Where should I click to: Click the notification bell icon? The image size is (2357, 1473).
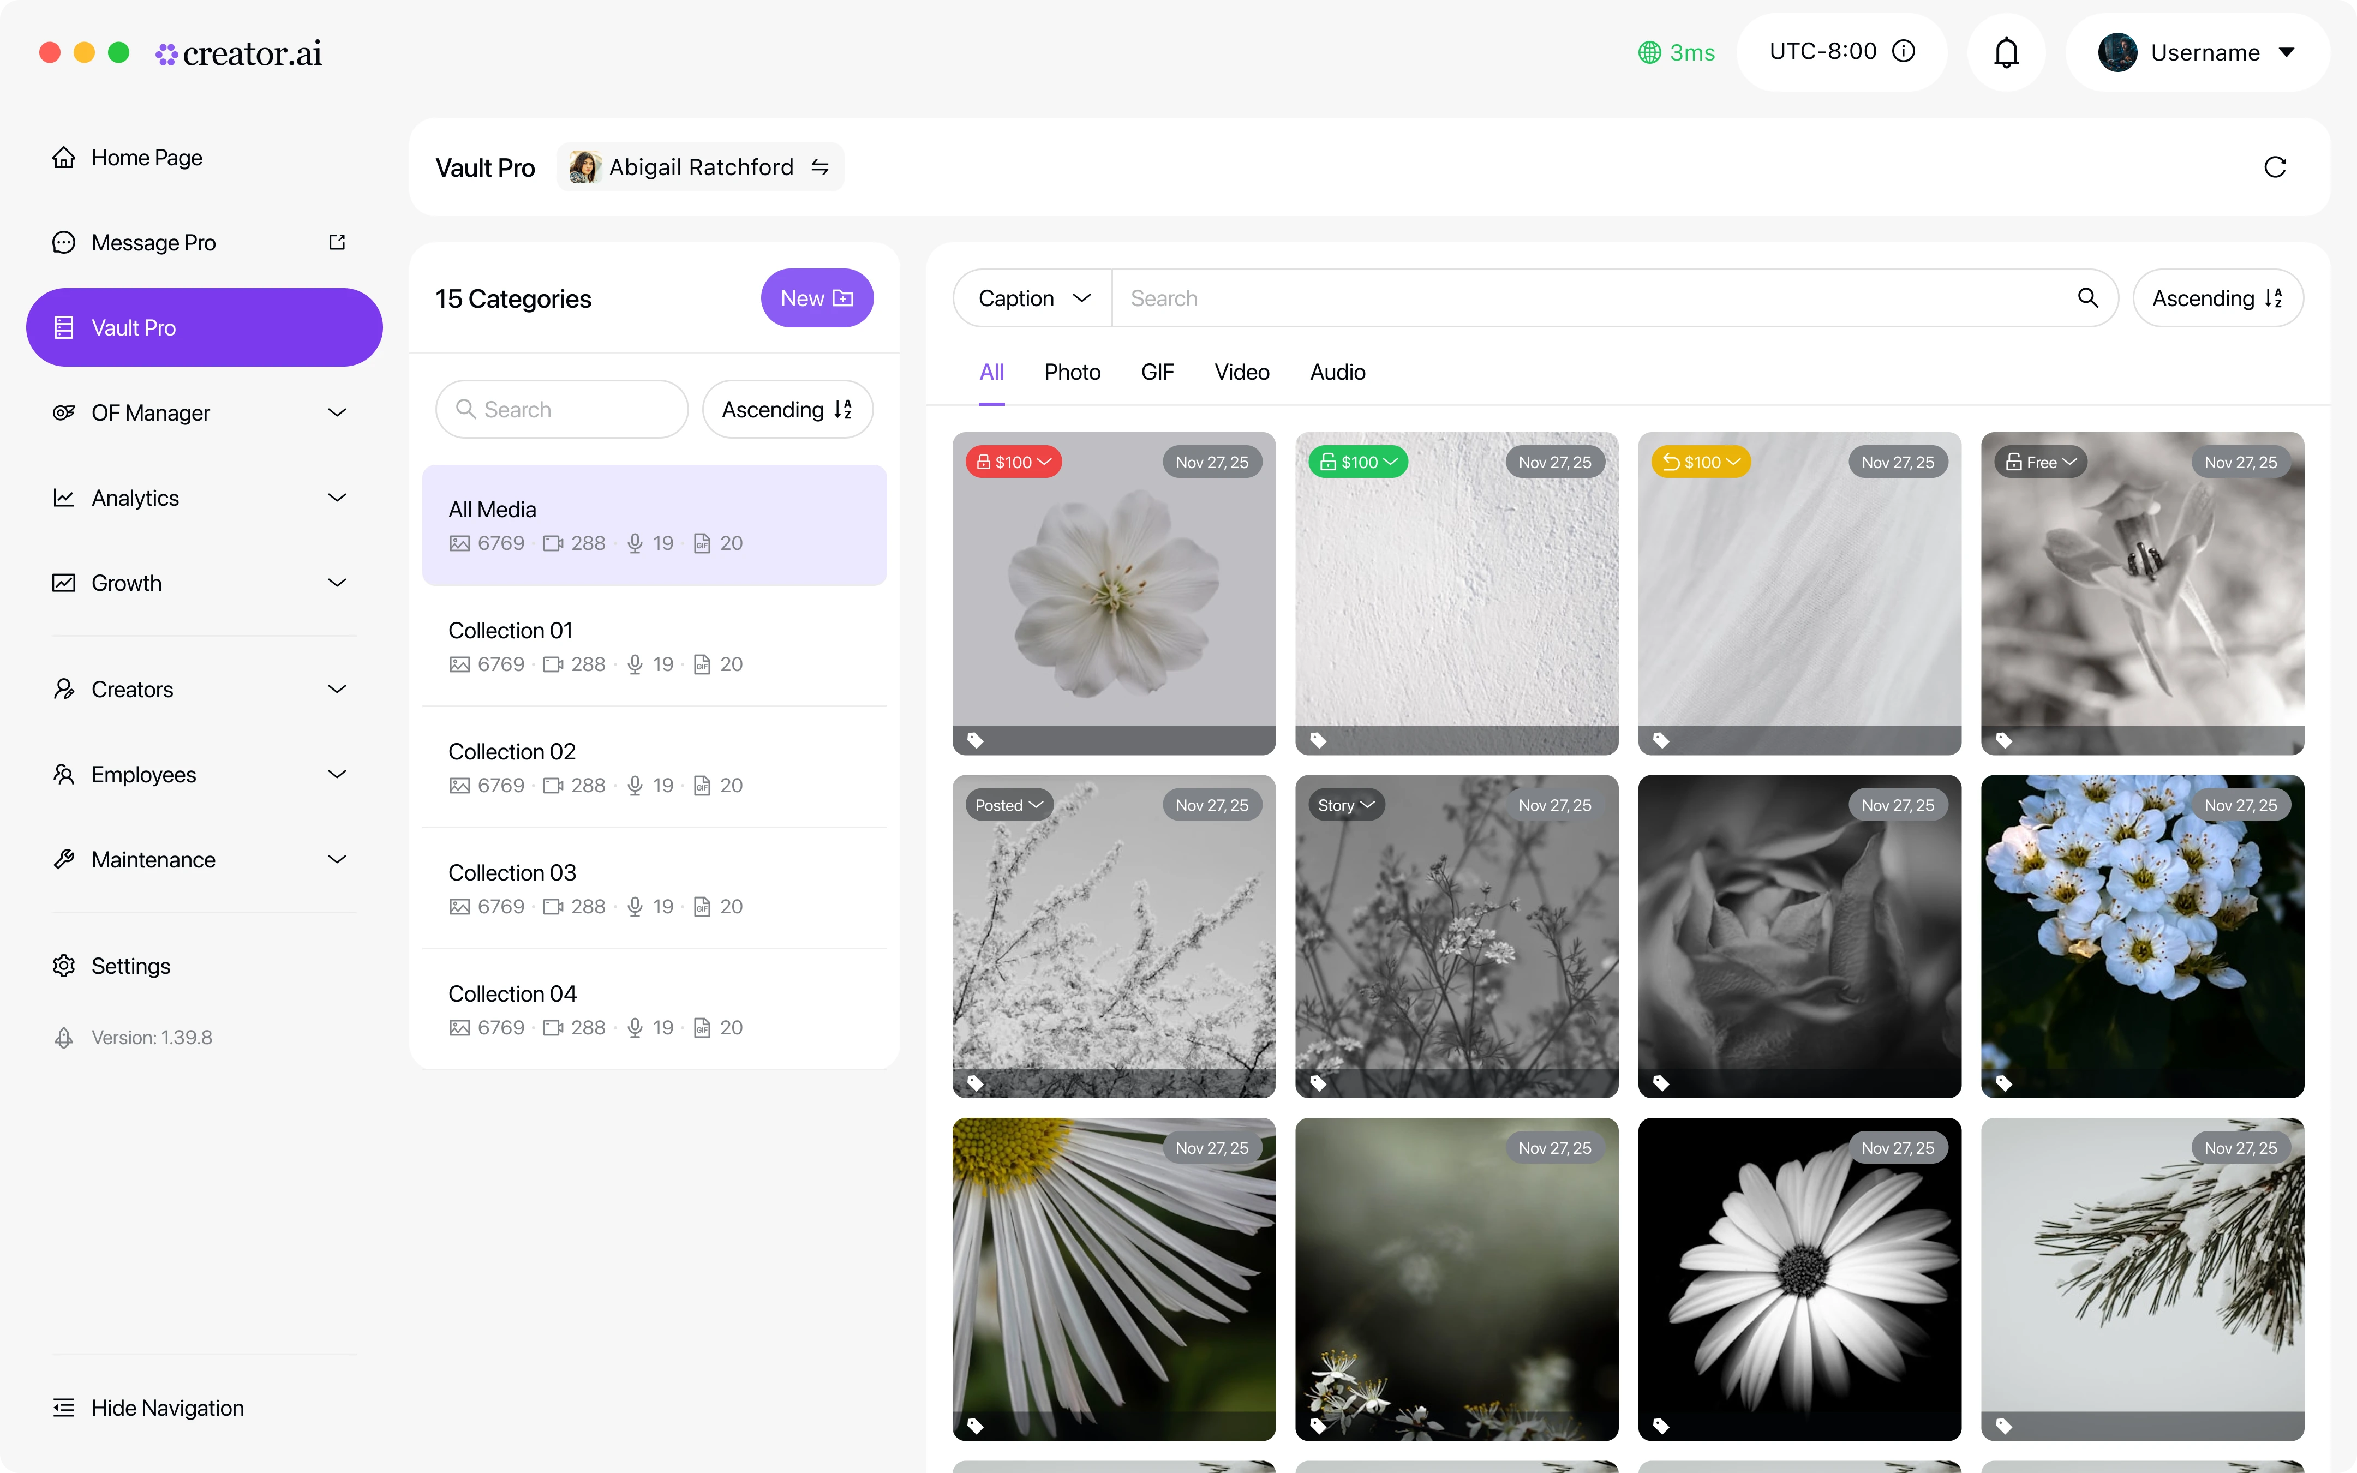[x=2006, y=52]
